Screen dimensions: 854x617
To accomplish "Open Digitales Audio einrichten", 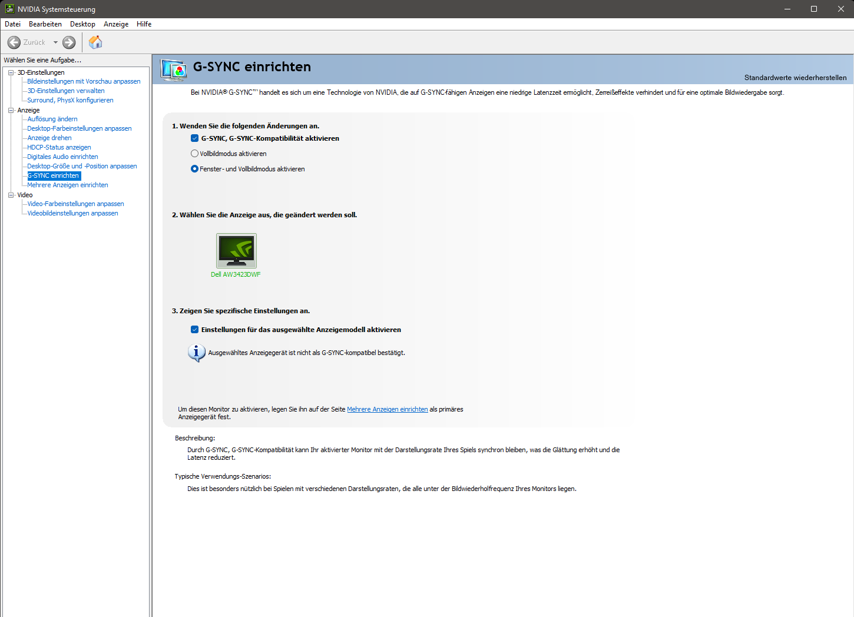I will (62, 157).
